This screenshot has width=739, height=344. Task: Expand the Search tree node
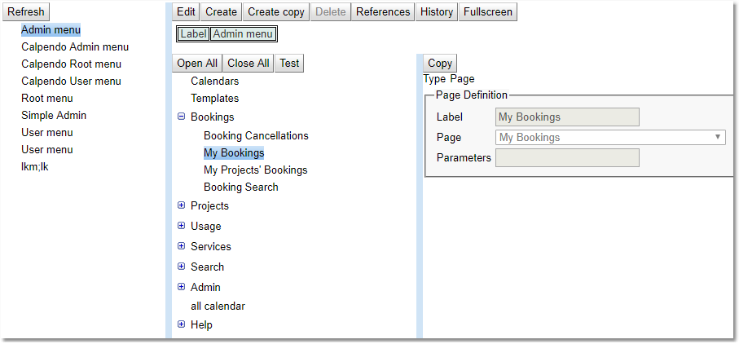tap(181, 267)
